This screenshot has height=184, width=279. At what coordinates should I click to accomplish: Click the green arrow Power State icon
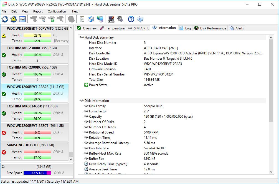pos(86,85)
